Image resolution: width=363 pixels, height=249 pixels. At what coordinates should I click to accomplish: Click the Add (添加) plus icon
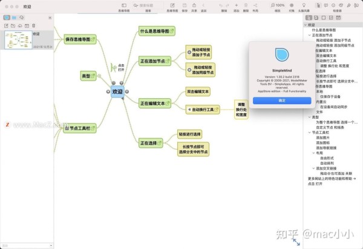[x=237, y=5]
